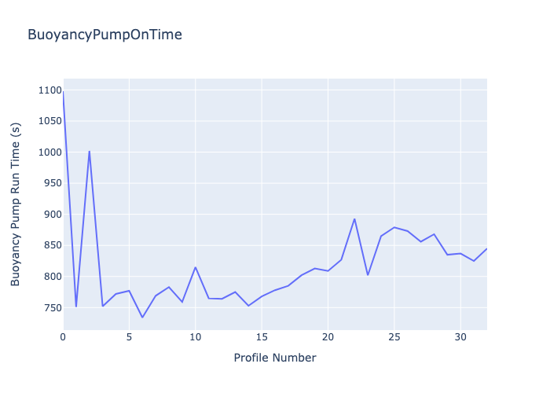Click the 20 x-axis tick label

point(328,337)
